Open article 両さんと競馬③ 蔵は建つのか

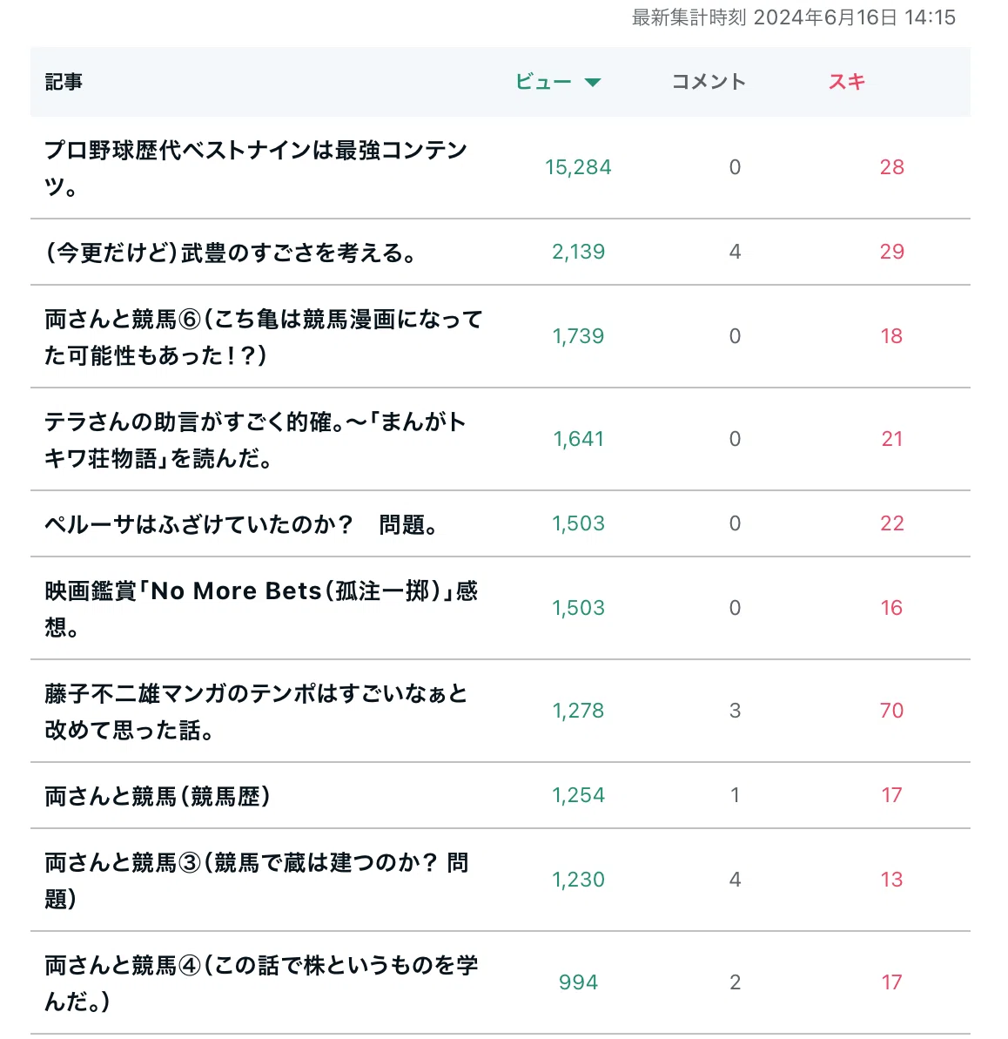256,880
